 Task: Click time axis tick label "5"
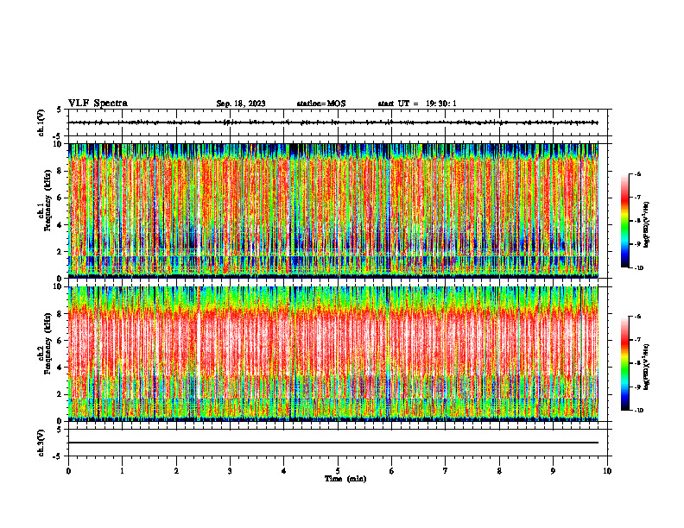click(x=338, y=471)
